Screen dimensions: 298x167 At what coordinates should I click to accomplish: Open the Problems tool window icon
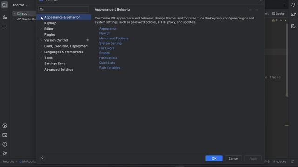pos(5,144)
